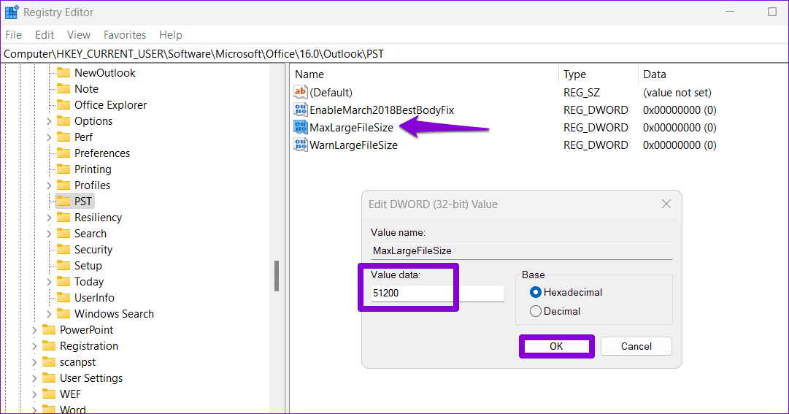This screenshot has width=789, height=414.
Task: Expand the Perf key
Action: tap(49, 137)
